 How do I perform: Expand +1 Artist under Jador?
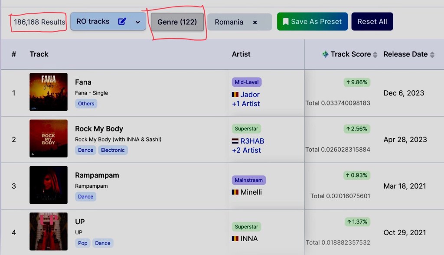click(246, 104)
